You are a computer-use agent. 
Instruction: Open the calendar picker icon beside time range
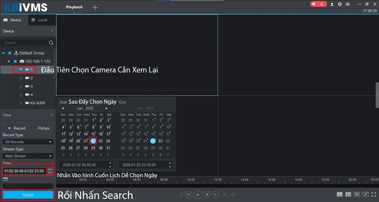pyautogui.click(x=50, y=171)
